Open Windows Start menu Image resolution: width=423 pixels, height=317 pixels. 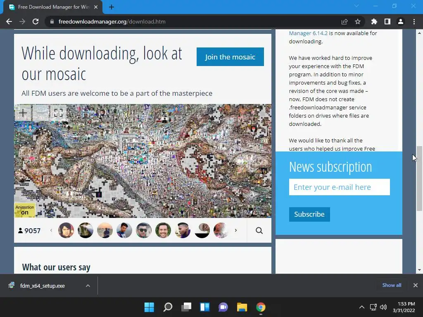click(x=149, y=307)
